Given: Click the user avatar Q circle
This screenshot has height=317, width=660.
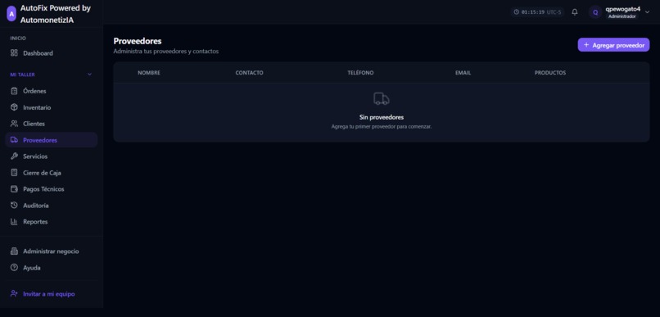Looking at the screenshot, I should (595, 12).
